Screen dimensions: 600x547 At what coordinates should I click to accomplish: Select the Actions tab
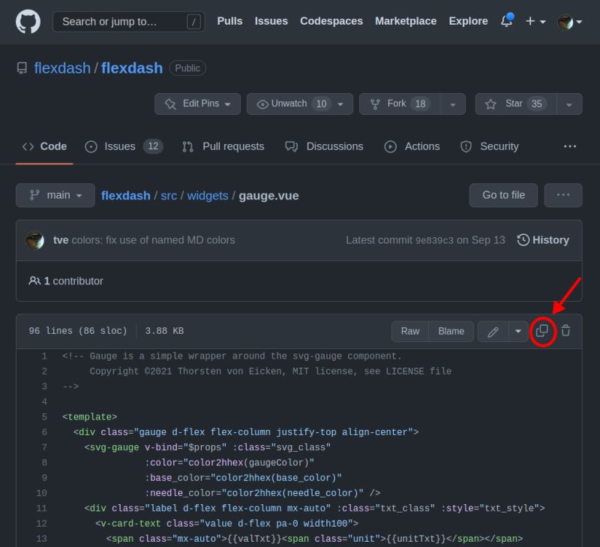pyautogui.click(x=412, y=146)
